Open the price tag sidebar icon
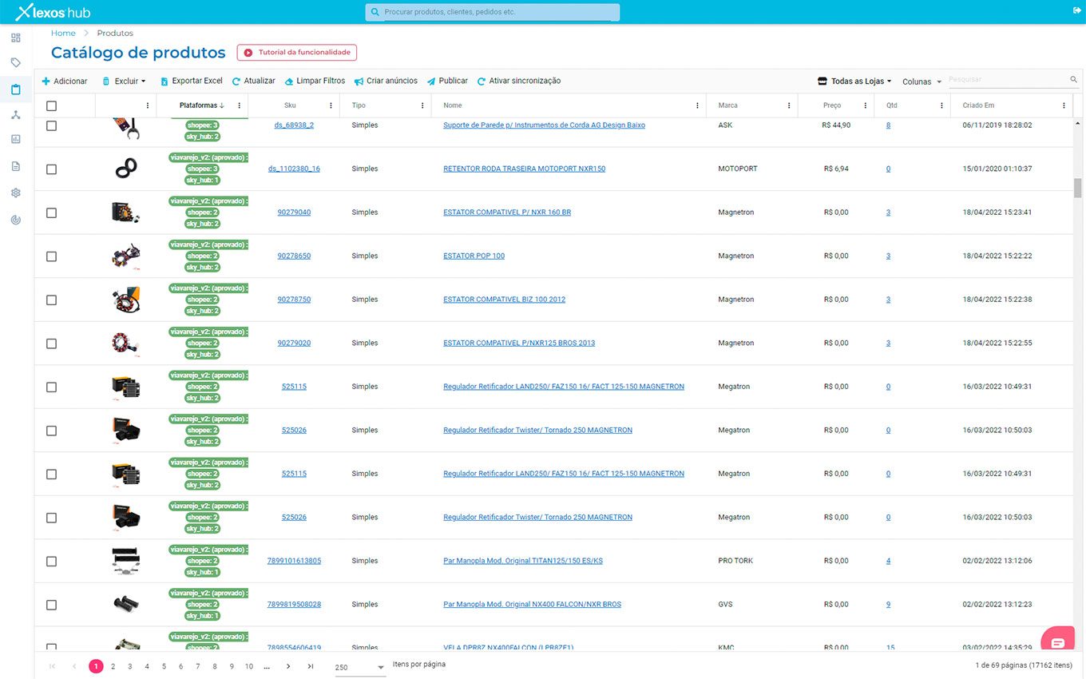 (x=16, y=62)
